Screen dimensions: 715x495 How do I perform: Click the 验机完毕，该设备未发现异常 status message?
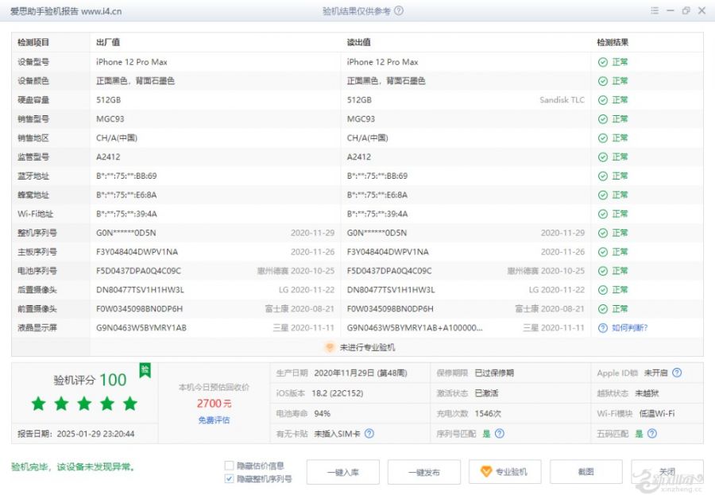(x=73, y=466)
